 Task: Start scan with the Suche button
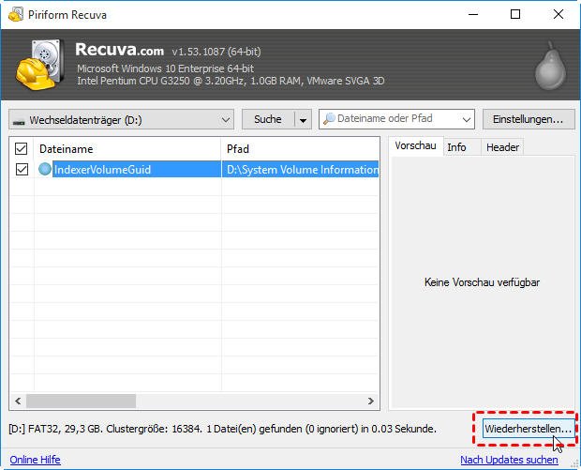[x=268, y=119]
